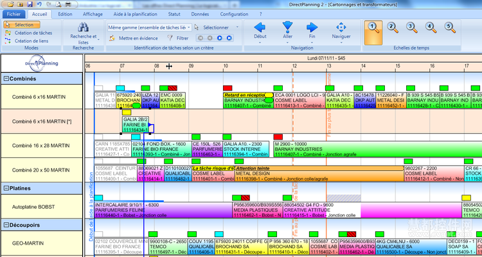482x257 pixels.
Task: Open print preview (page with magnifier)
Action: coord(58,4)
